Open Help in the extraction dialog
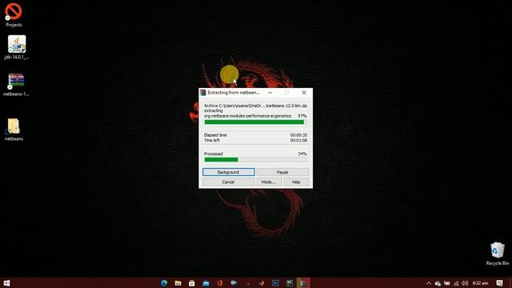 pyautogui.click(x=296, y=182)
